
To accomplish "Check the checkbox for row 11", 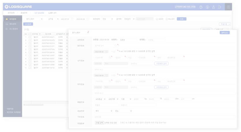I will click(x=30, y=68).
